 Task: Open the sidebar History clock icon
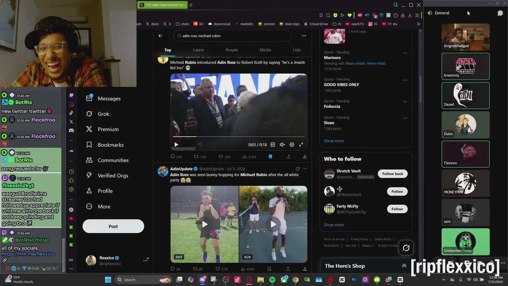pyautogui.click(x=71, y=172)
